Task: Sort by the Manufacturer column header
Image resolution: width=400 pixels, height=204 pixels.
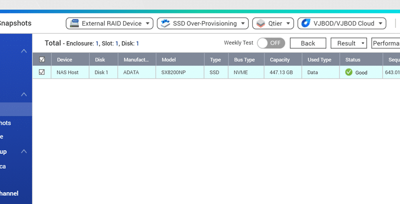Action: 137,59
